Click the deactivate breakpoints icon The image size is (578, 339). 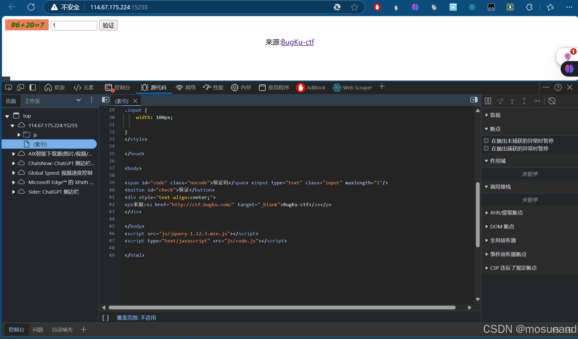(552, 101)
